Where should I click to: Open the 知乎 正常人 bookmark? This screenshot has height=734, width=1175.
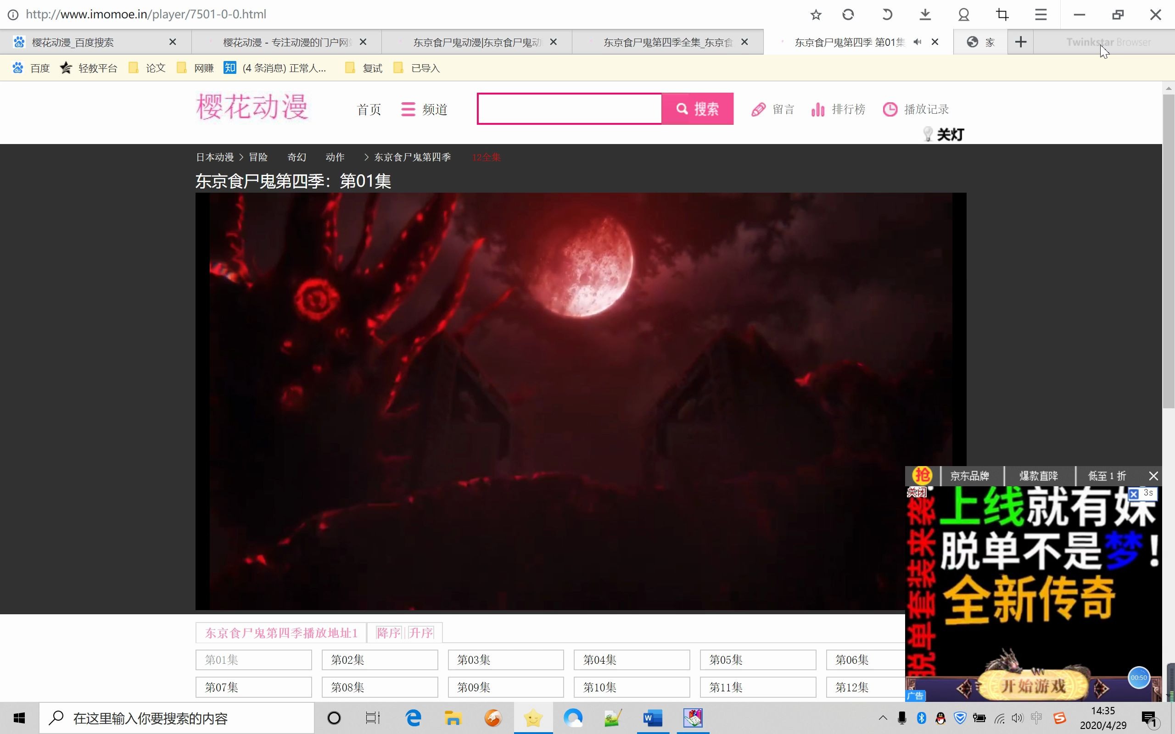(275, 68)
